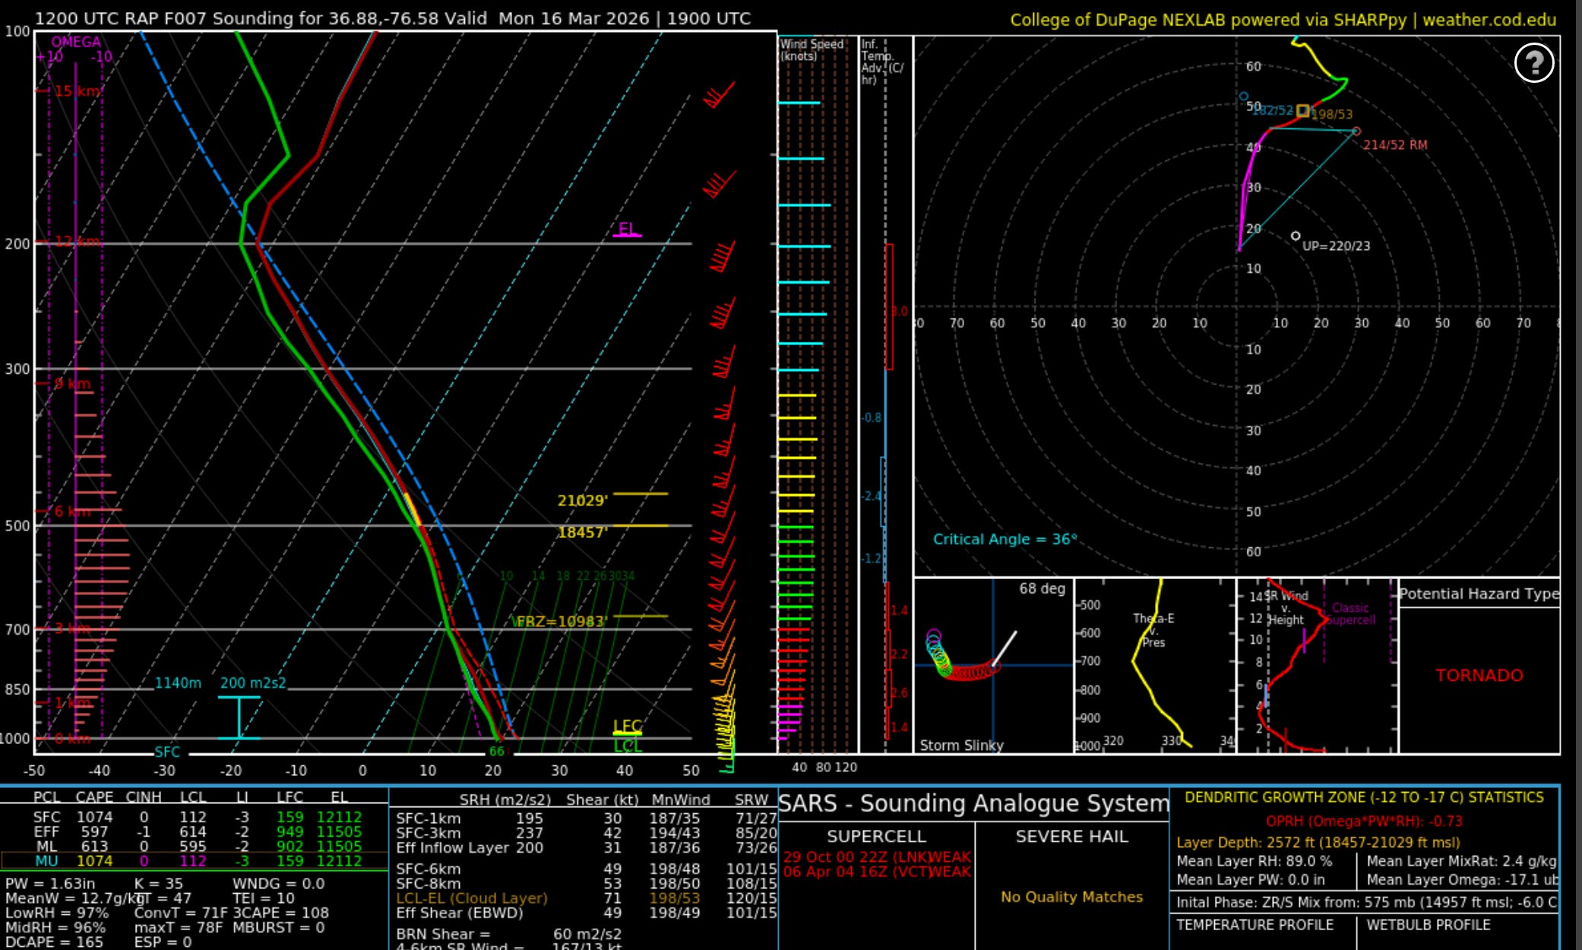Click the red TORNADO hazard text

pyautogui.click(x=1479, y=676)
